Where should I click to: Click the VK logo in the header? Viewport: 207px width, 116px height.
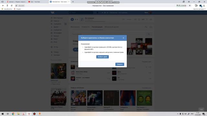pos(52,13)
